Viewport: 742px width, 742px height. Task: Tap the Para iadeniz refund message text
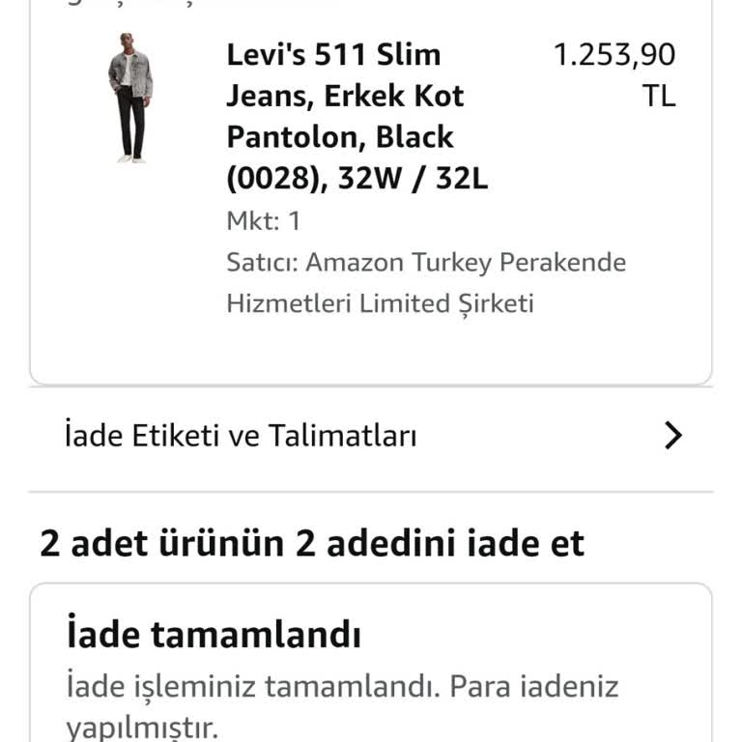pos(533,686)
